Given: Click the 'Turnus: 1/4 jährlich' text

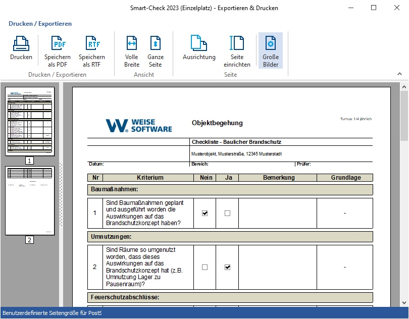Looking at the screenshot, I should pyautogui.click(x=356, y=119).
